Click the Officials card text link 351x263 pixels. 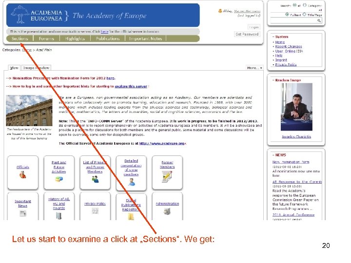(x=23, y=167)
